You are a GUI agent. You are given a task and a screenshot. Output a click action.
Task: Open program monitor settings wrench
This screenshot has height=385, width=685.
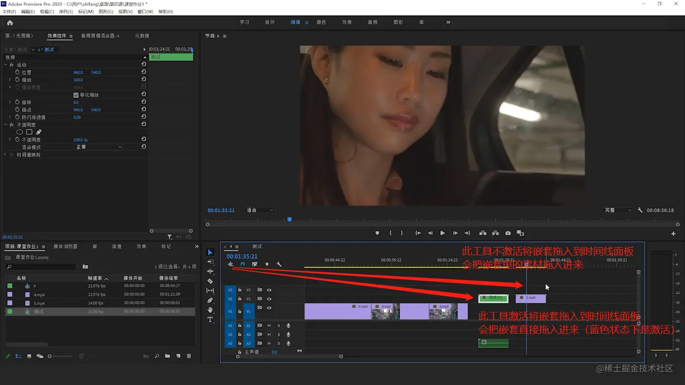tap(640, 210)
